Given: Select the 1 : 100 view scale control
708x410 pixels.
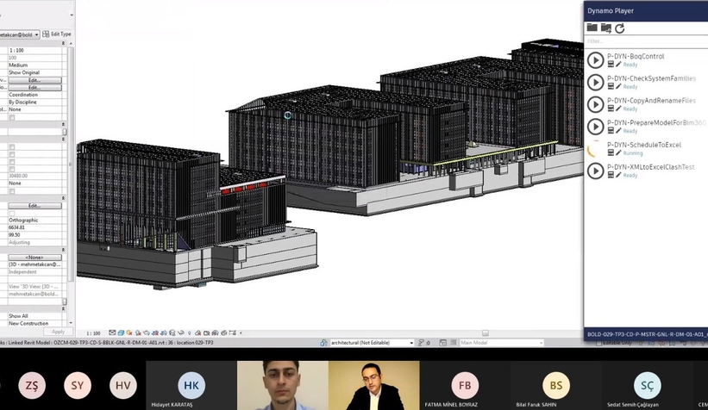Looking at the screenshot, I should (93, 332).
